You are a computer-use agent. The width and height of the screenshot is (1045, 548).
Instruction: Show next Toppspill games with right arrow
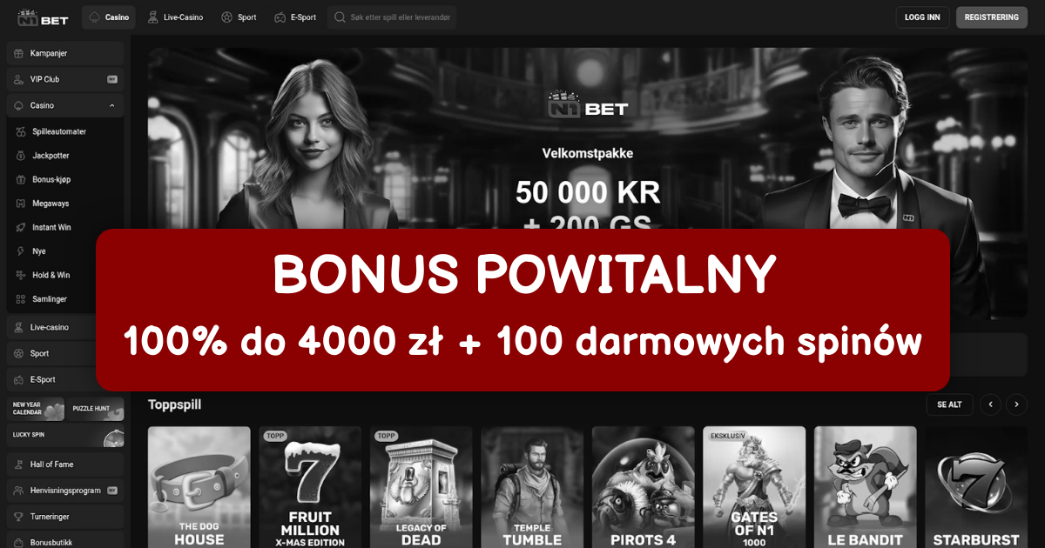(1016, 404)
